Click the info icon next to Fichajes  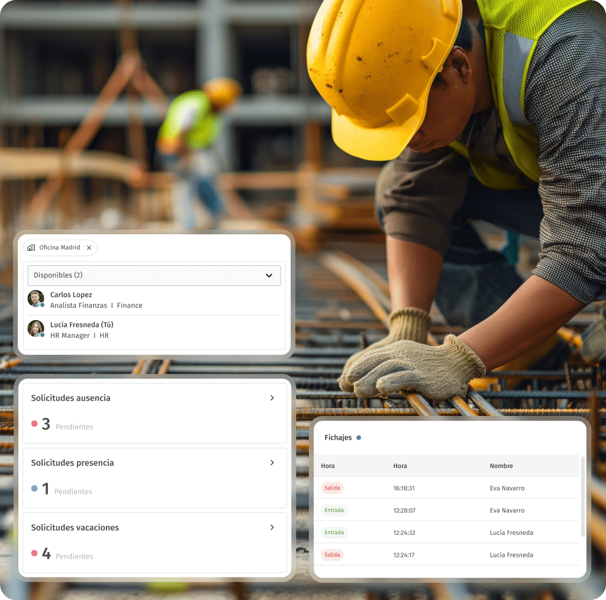point(359,438)
